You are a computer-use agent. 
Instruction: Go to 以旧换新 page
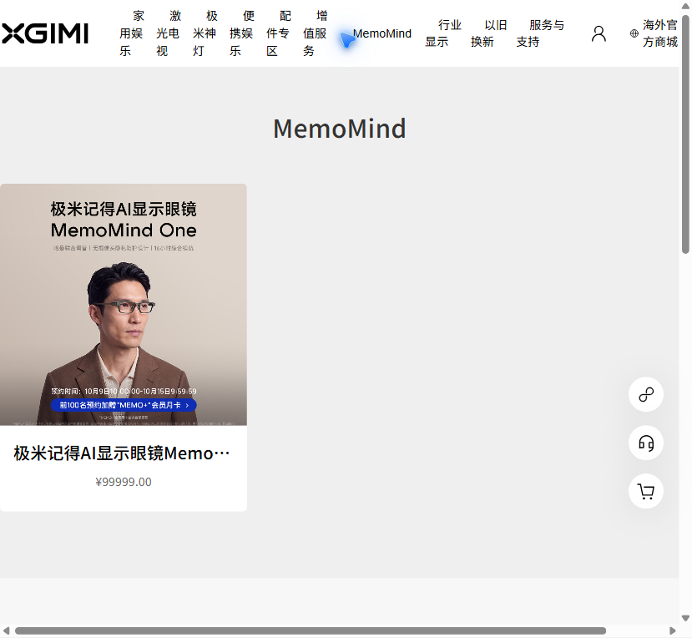click(x=488, y=33)
